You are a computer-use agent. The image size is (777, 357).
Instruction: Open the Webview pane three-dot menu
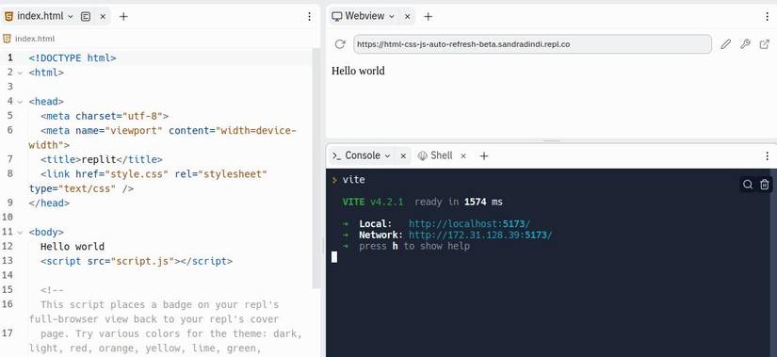click(x=767, y=16)
